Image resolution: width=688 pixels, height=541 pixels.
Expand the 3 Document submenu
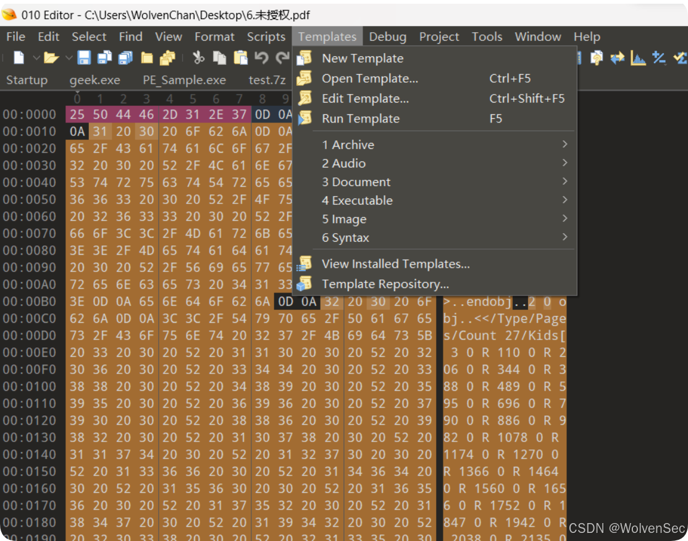(434, 182)
